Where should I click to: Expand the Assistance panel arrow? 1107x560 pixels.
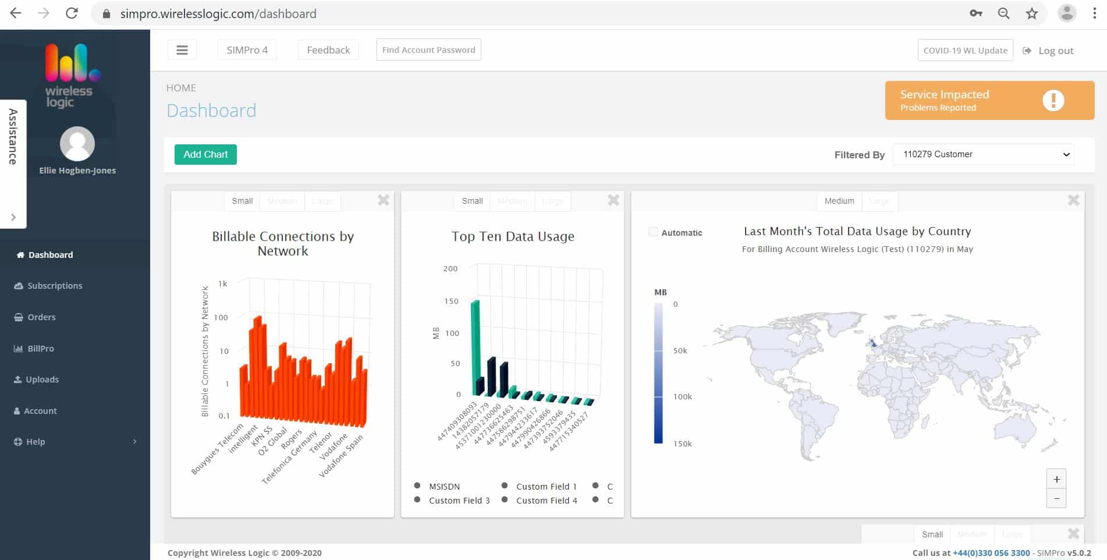click(x=13, y=217)
